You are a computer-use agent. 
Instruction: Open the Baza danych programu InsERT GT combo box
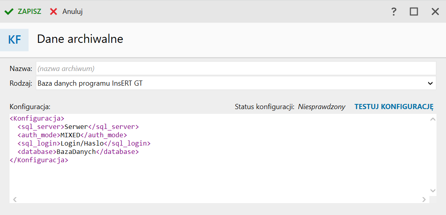point(236,83)
